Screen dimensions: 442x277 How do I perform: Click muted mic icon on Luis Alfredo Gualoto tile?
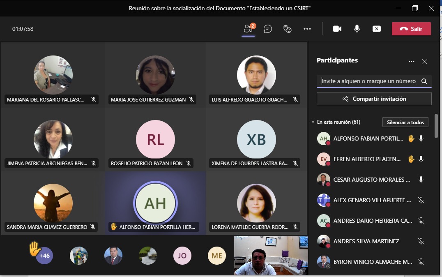(x=295, y=99)
